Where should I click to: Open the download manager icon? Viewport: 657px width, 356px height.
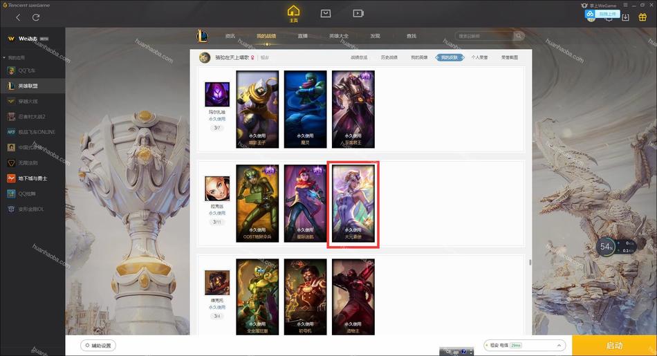click(x=626, y=17)
